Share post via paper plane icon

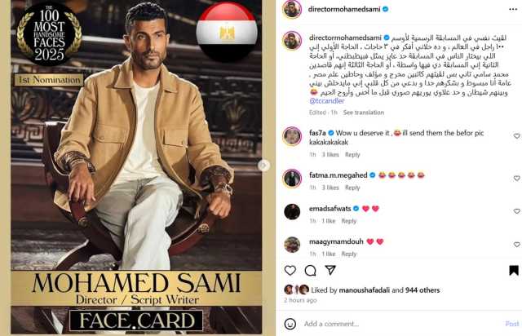(x=330, y=270)
